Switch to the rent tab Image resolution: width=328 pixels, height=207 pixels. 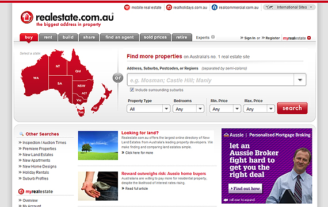point(48,37)
